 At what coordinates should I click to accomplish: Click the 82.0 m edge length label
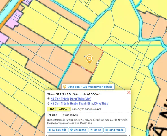97,63
